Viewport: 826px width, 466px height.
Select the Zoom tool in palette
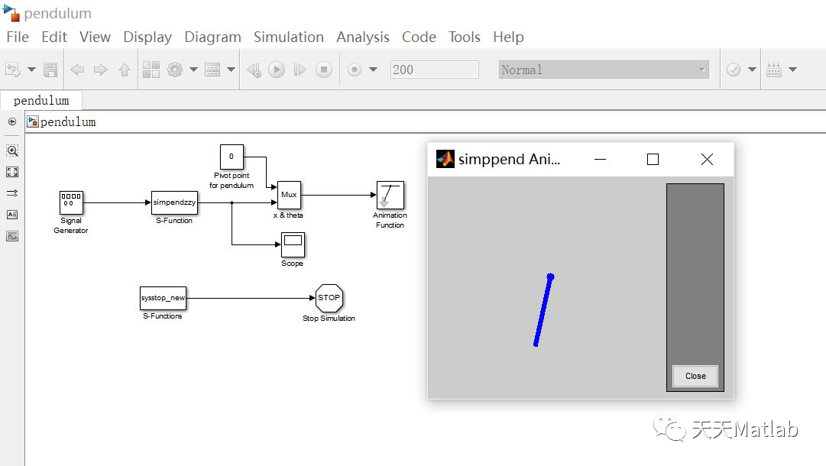pos(12,150)
